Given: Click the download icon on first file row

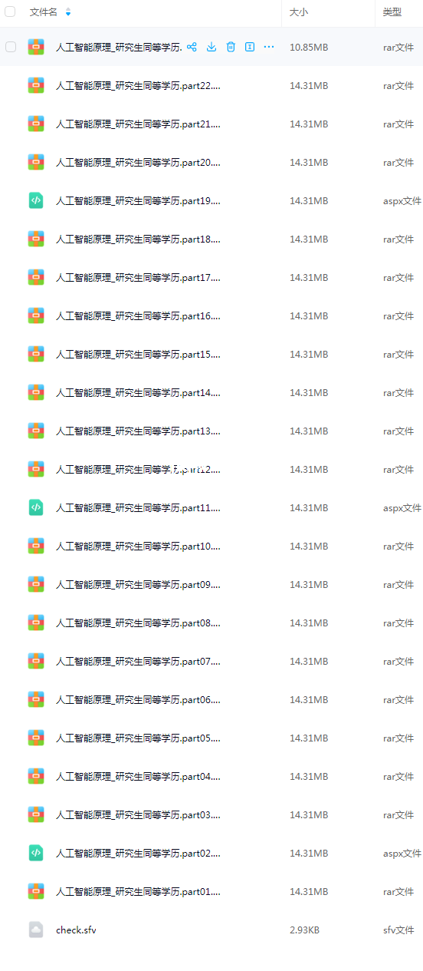Looking at the screenshot, I should (211, 47).
